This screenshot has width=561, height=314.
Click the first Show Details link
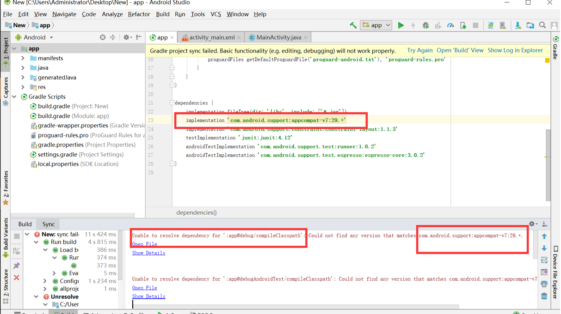click(x=148, y=253)
